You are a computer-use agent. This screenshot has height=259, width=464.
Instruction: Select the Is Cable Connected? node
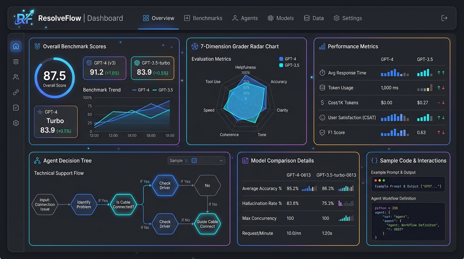click(x=123, y=204)
